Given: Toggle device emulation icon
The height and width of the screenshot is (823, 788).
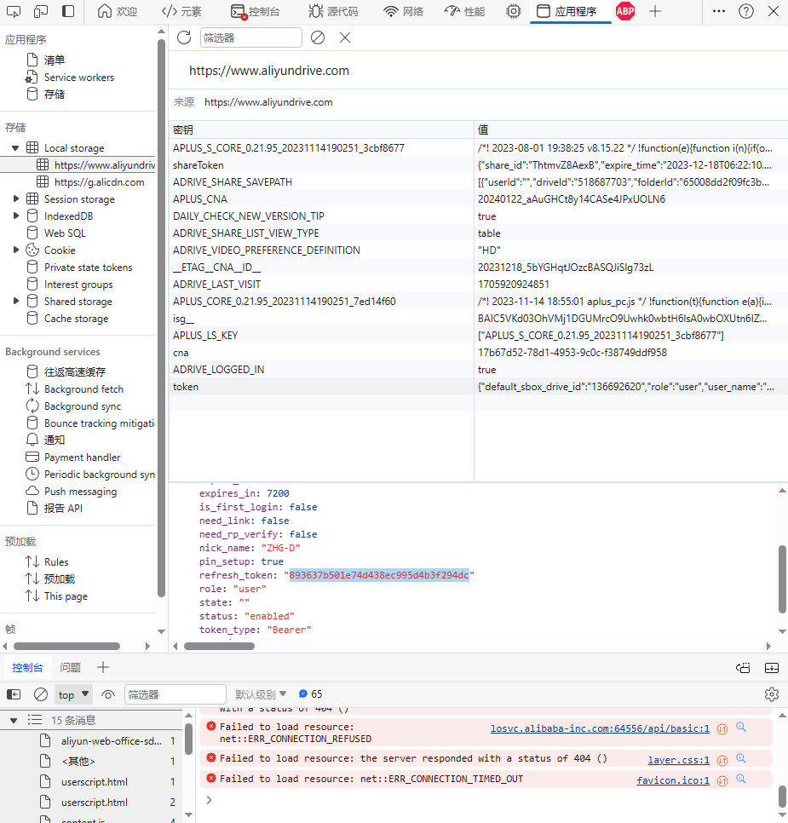Looking at the screenshot, I should pyautogui.click(x=40, y=11).
